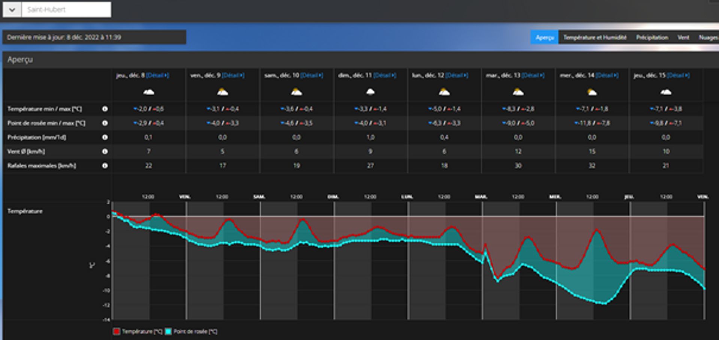Click the cloud weather icon for déc. 8
This screenshot has height=340, width=719.
pos(149,92)
